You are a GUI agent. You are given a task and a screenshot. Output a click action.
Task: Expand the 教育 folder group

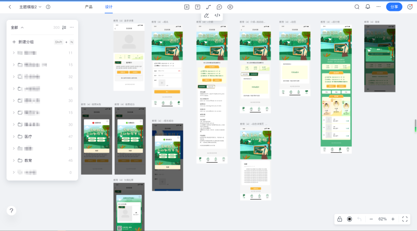click(14, 161)
